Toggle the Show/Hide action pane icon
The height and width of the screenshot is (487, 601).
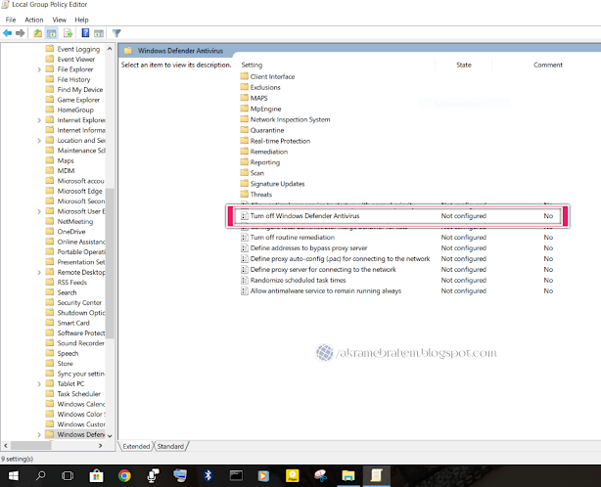(99, 33)
